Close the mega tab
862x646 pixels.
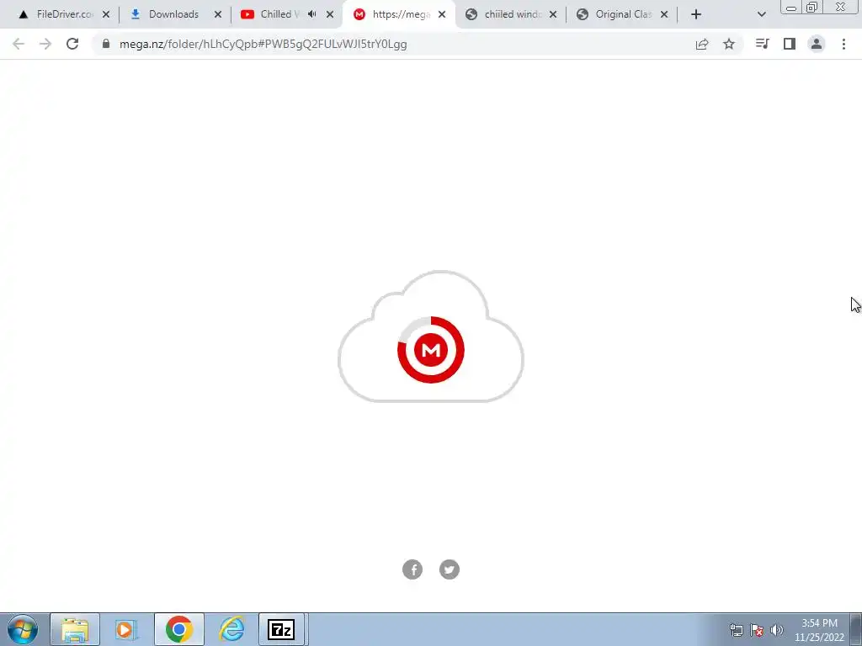[442, 15]
